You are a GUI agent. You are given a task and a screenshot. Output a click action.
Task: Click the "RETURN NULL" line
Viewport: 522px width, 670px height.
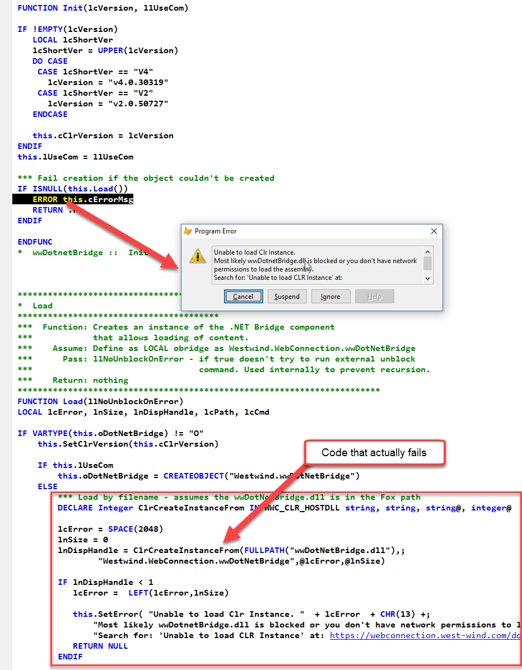point(100,646)
